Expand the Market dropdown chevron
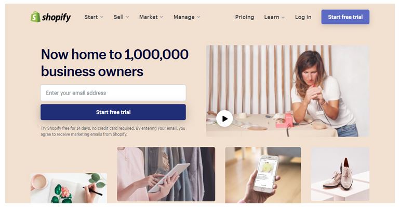The width and height of the screenshot is (399, 209). point(162,17)
